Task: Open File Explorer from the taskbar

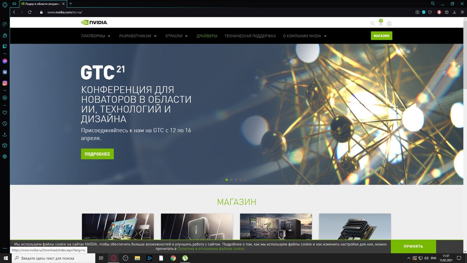Action: click(x=137, y=258)
